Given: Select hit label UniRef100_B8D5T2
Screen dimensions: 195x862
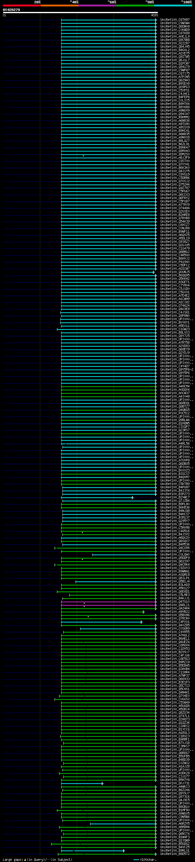Looking at the screenshot, I should coord(175,854).
